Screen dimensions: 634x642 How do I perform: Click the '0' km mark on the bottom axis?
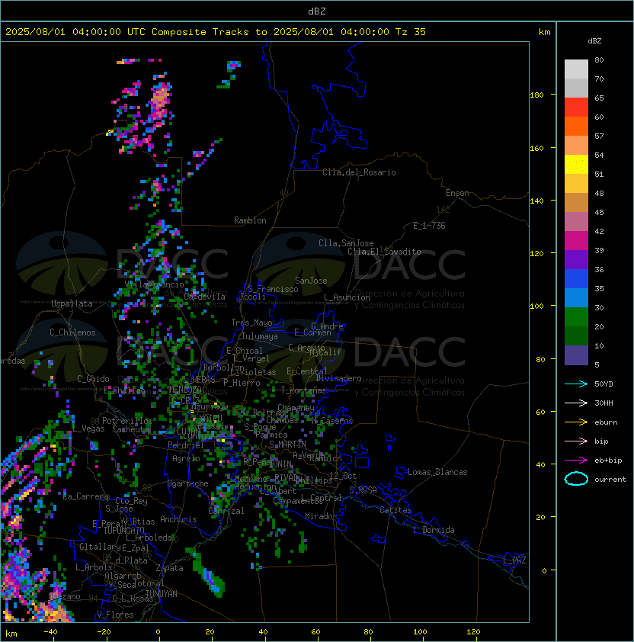click(158, 632)
